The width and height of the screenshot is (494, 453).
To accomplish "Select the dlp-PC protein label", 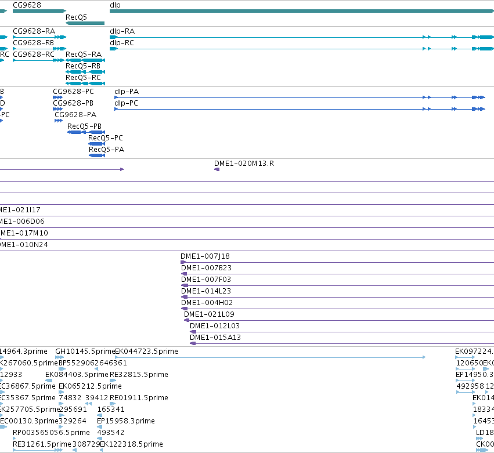I will (127, 103).
